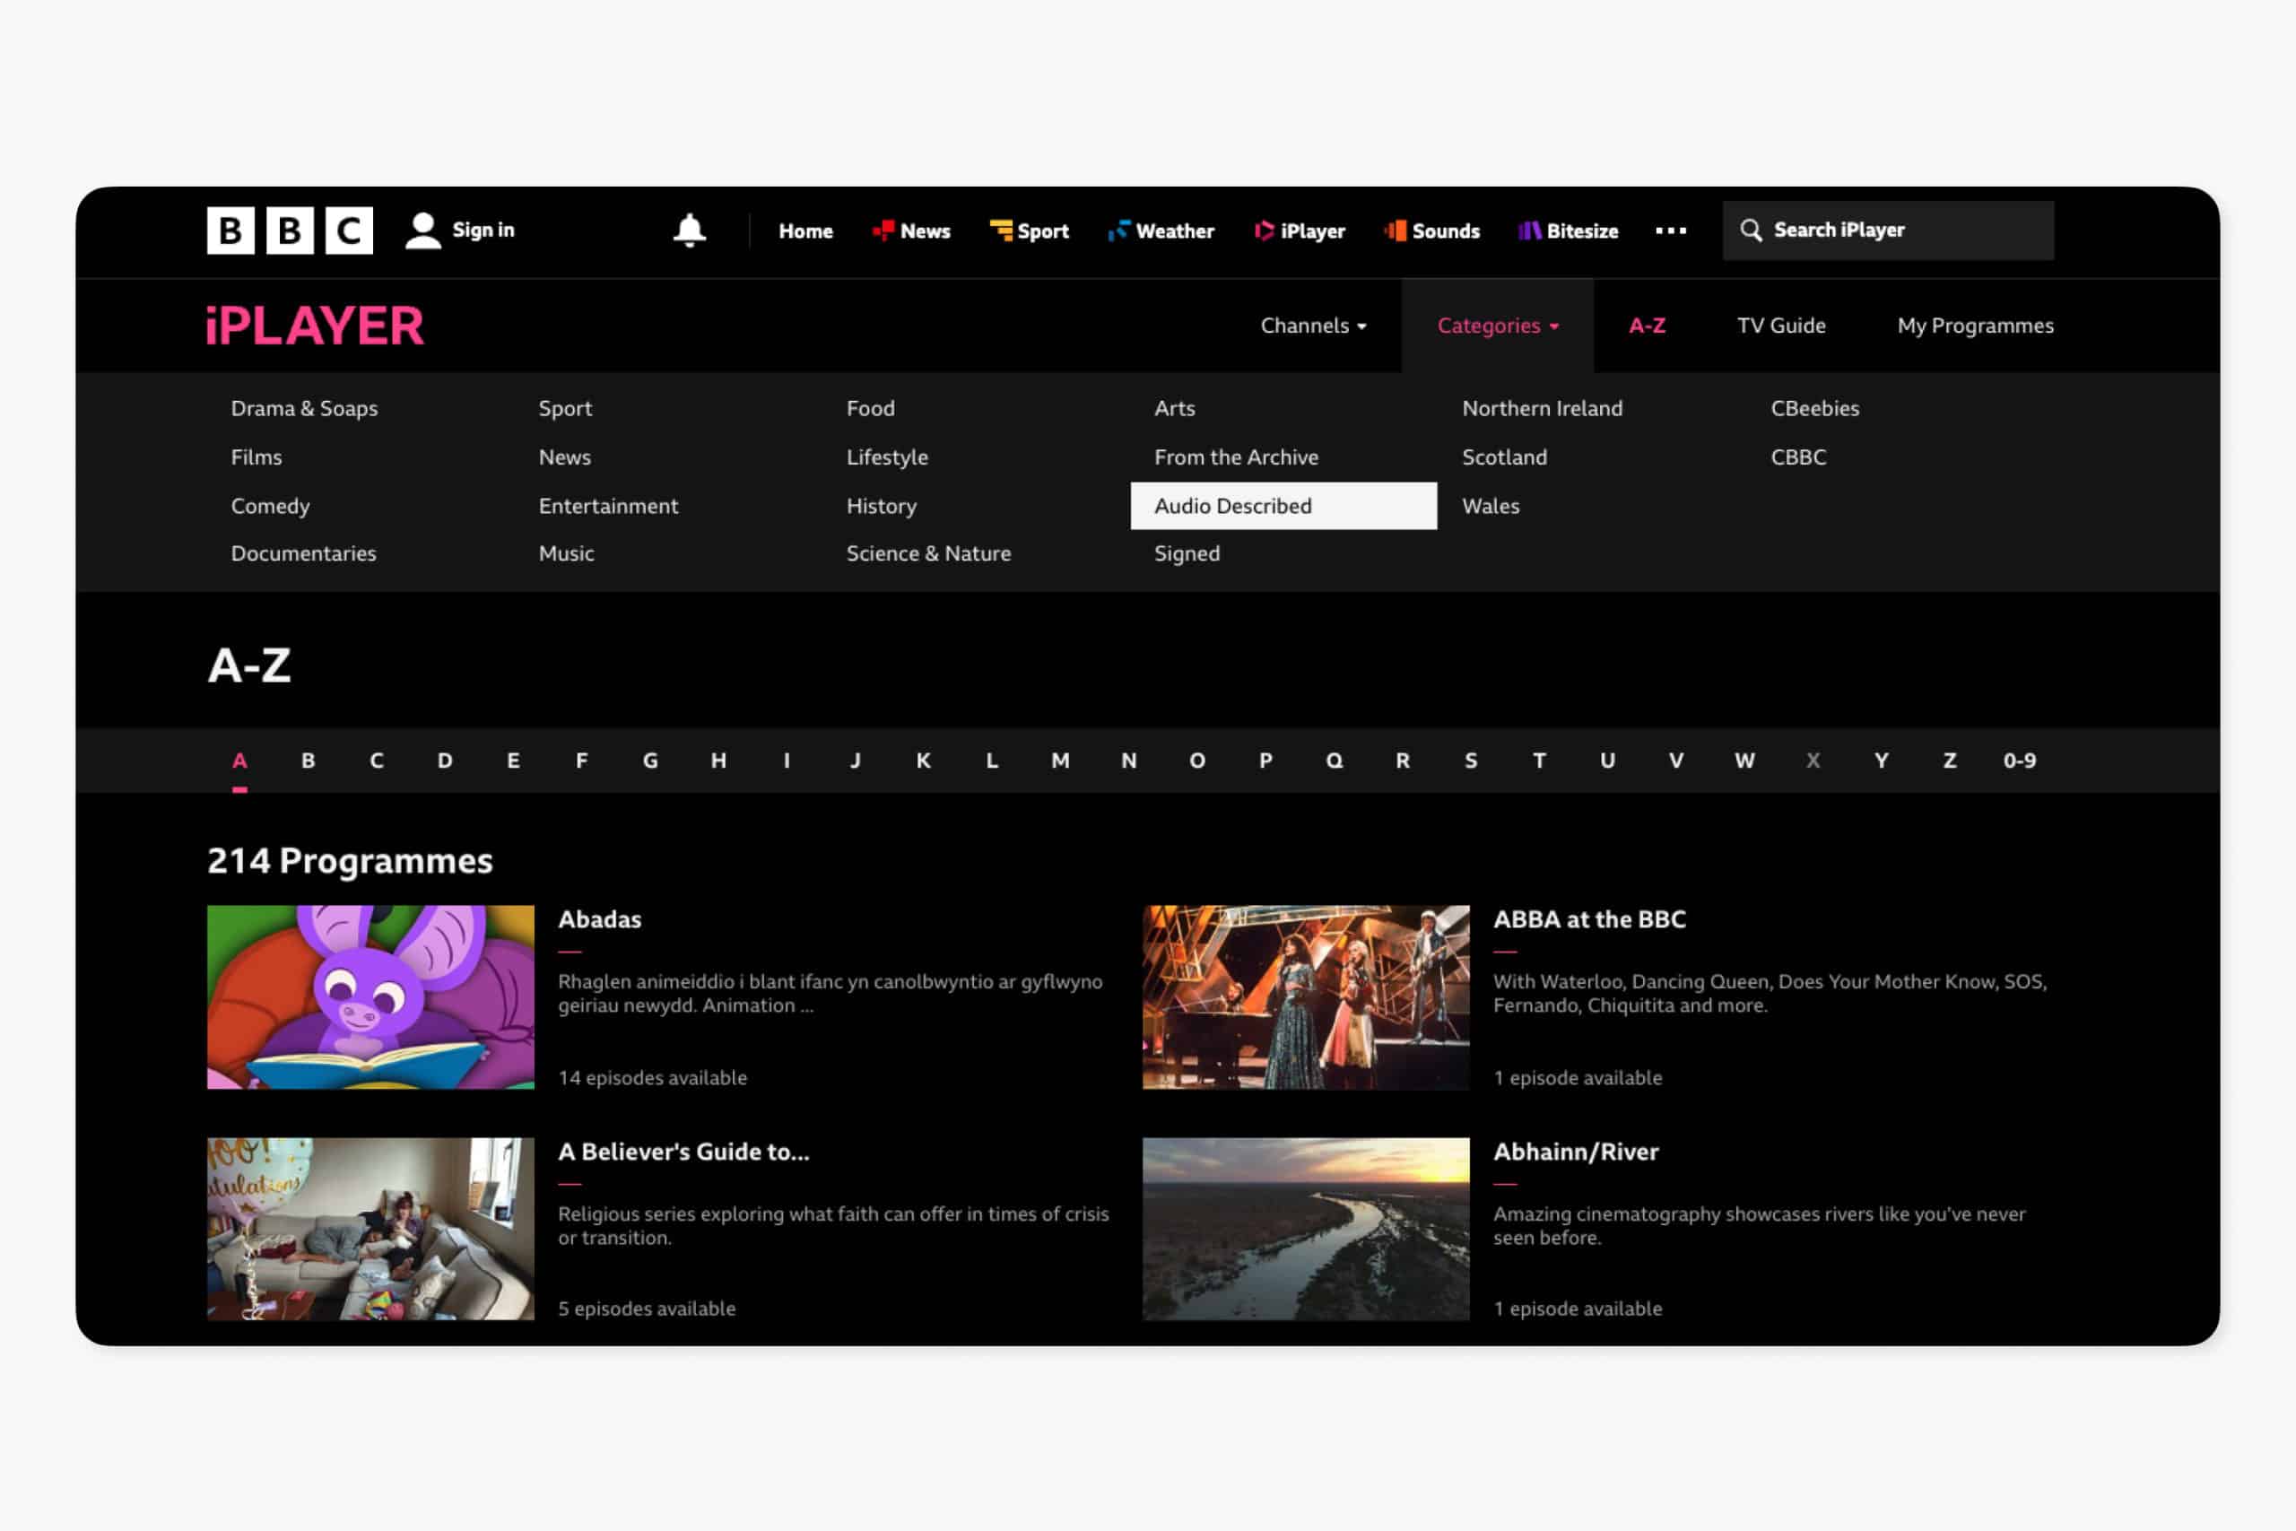Viewport: 2296px width, 1531px height.
Task: Select letter W in alphabet bar
Action: point(1744,761)
